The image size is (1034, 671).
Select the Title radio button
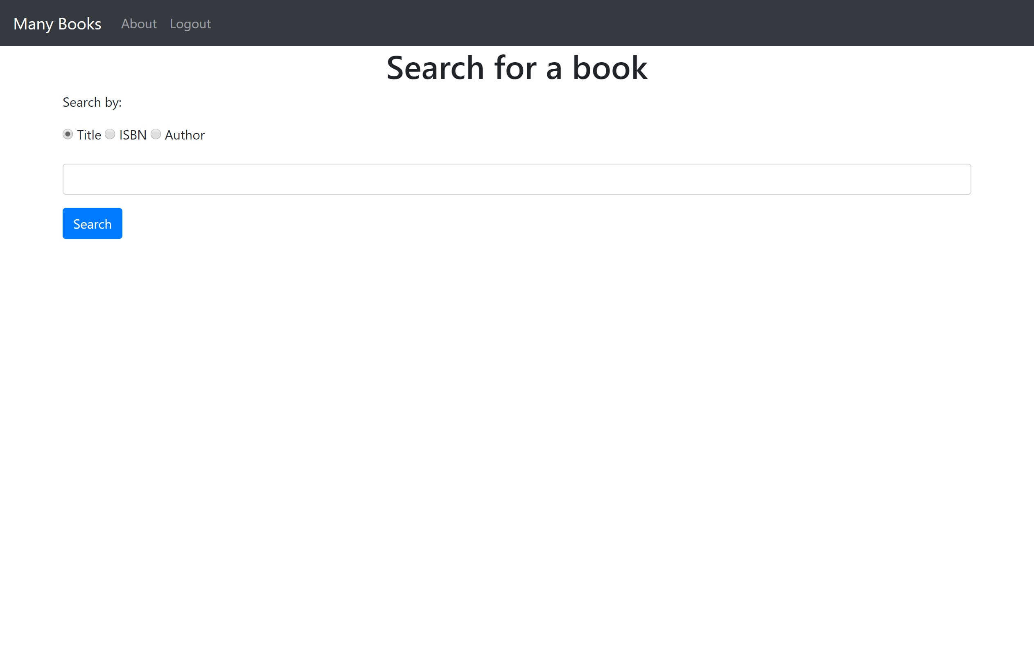click(68, 134)
